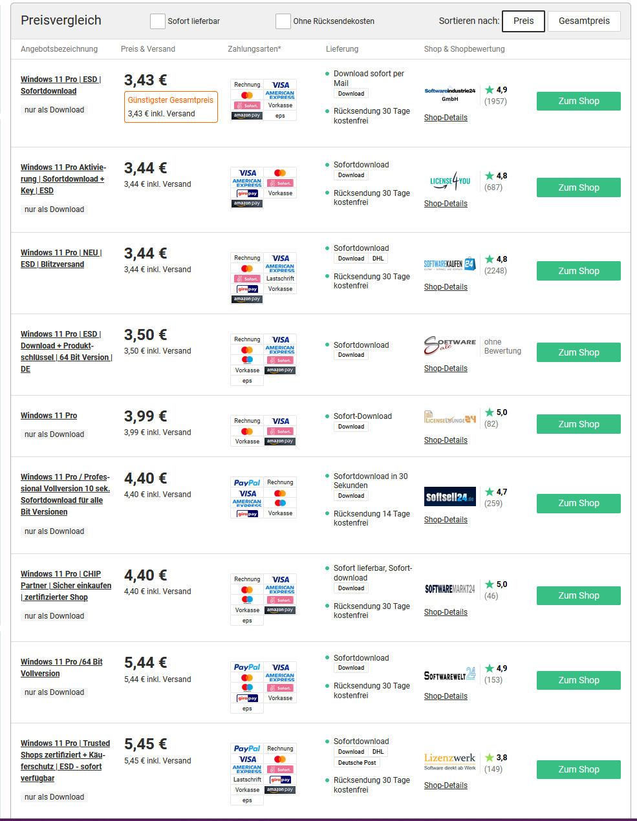This screenshot has width=637, height=821.
Task: Enable the Sofort lieferbar checkbox
Action: point(157,21)
